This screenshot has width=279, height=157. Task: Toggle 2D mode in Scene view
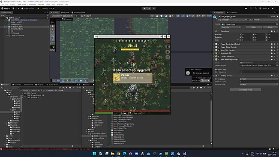pos(178,16)
